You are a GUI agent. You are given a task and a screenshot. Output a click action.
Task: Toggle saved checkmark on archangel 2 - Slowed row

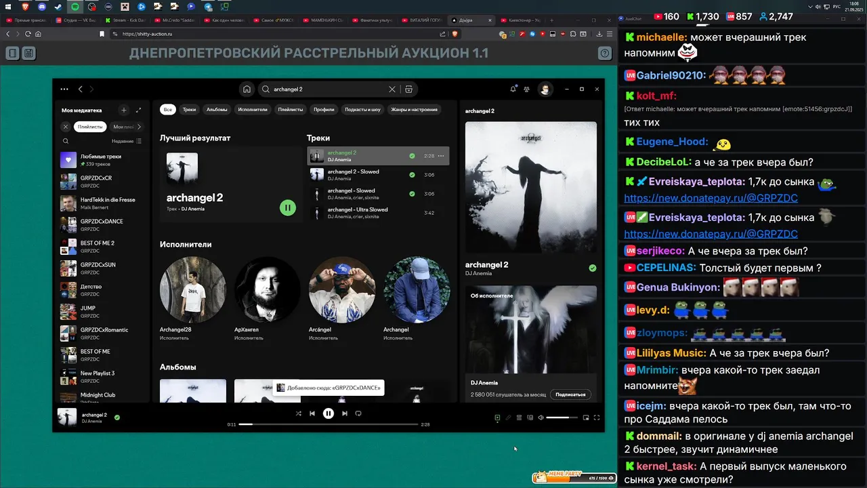point(412,175)
